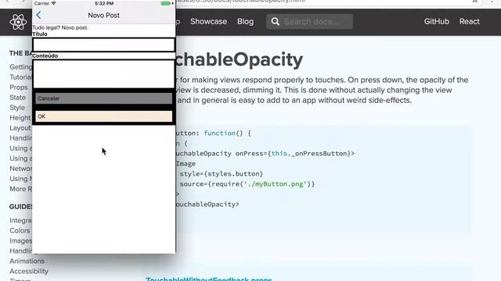This screenshot has width=501, height=281.
Task: Click the 5:32 PM clock in simulator
Action: click(104, 3)
